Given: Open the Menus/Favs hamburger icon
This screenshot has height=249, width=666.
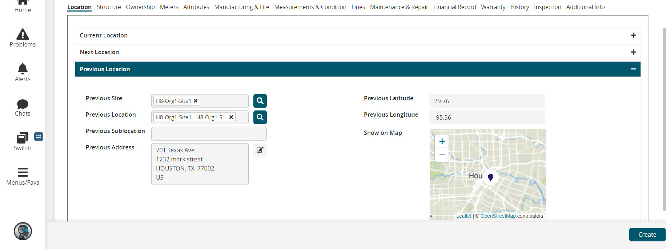Looking at the screenshot, I should (x=23, y=172).
